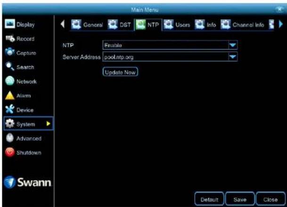Screen dimensions: 287x207
Task: Open the Info tab
Action: tap(211, 25)
